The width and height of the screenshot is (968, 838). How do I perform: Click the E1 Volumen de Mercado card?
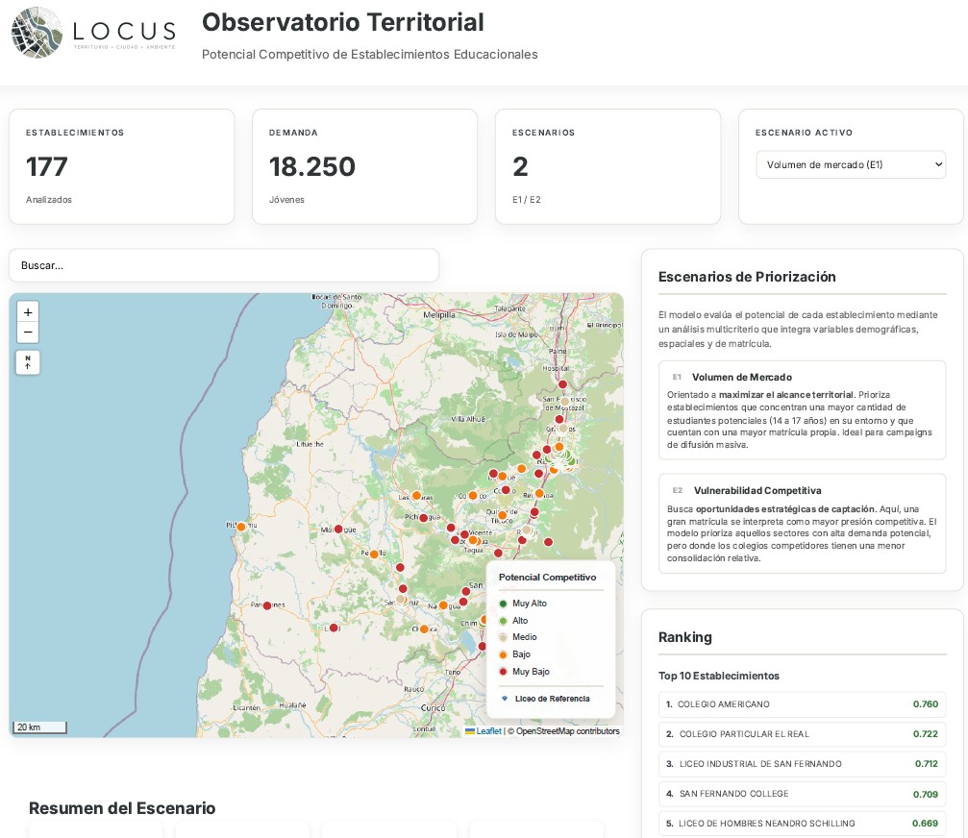point(802,410)
